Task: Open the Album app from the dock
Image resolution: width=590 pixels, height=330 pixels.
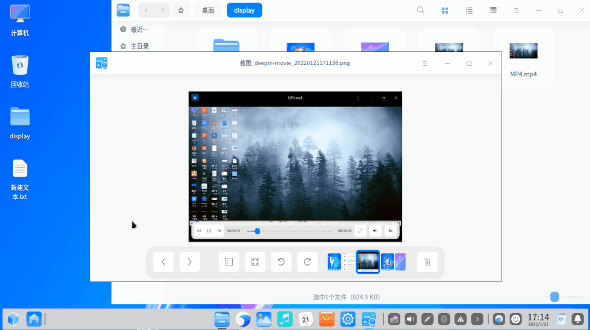Action: tap(264, 320)
